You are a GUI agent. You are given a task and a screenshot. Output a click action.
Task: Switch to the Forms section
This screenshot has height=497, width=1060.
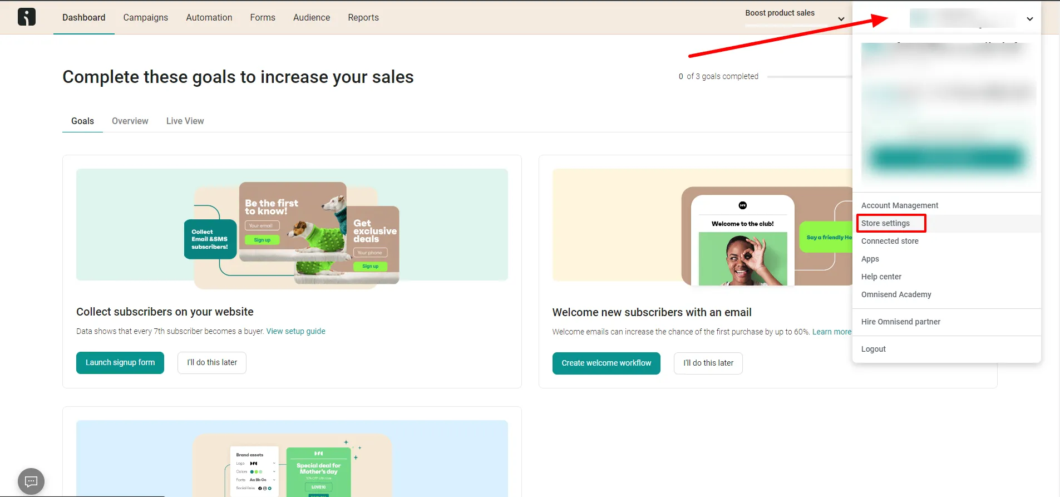click(x=263, y=18)
